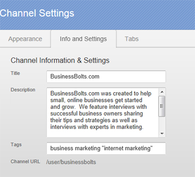Image resolution: width=195 pixels, height=177 pixels.
Task: Click inside the Description text area
Action: 102,113
